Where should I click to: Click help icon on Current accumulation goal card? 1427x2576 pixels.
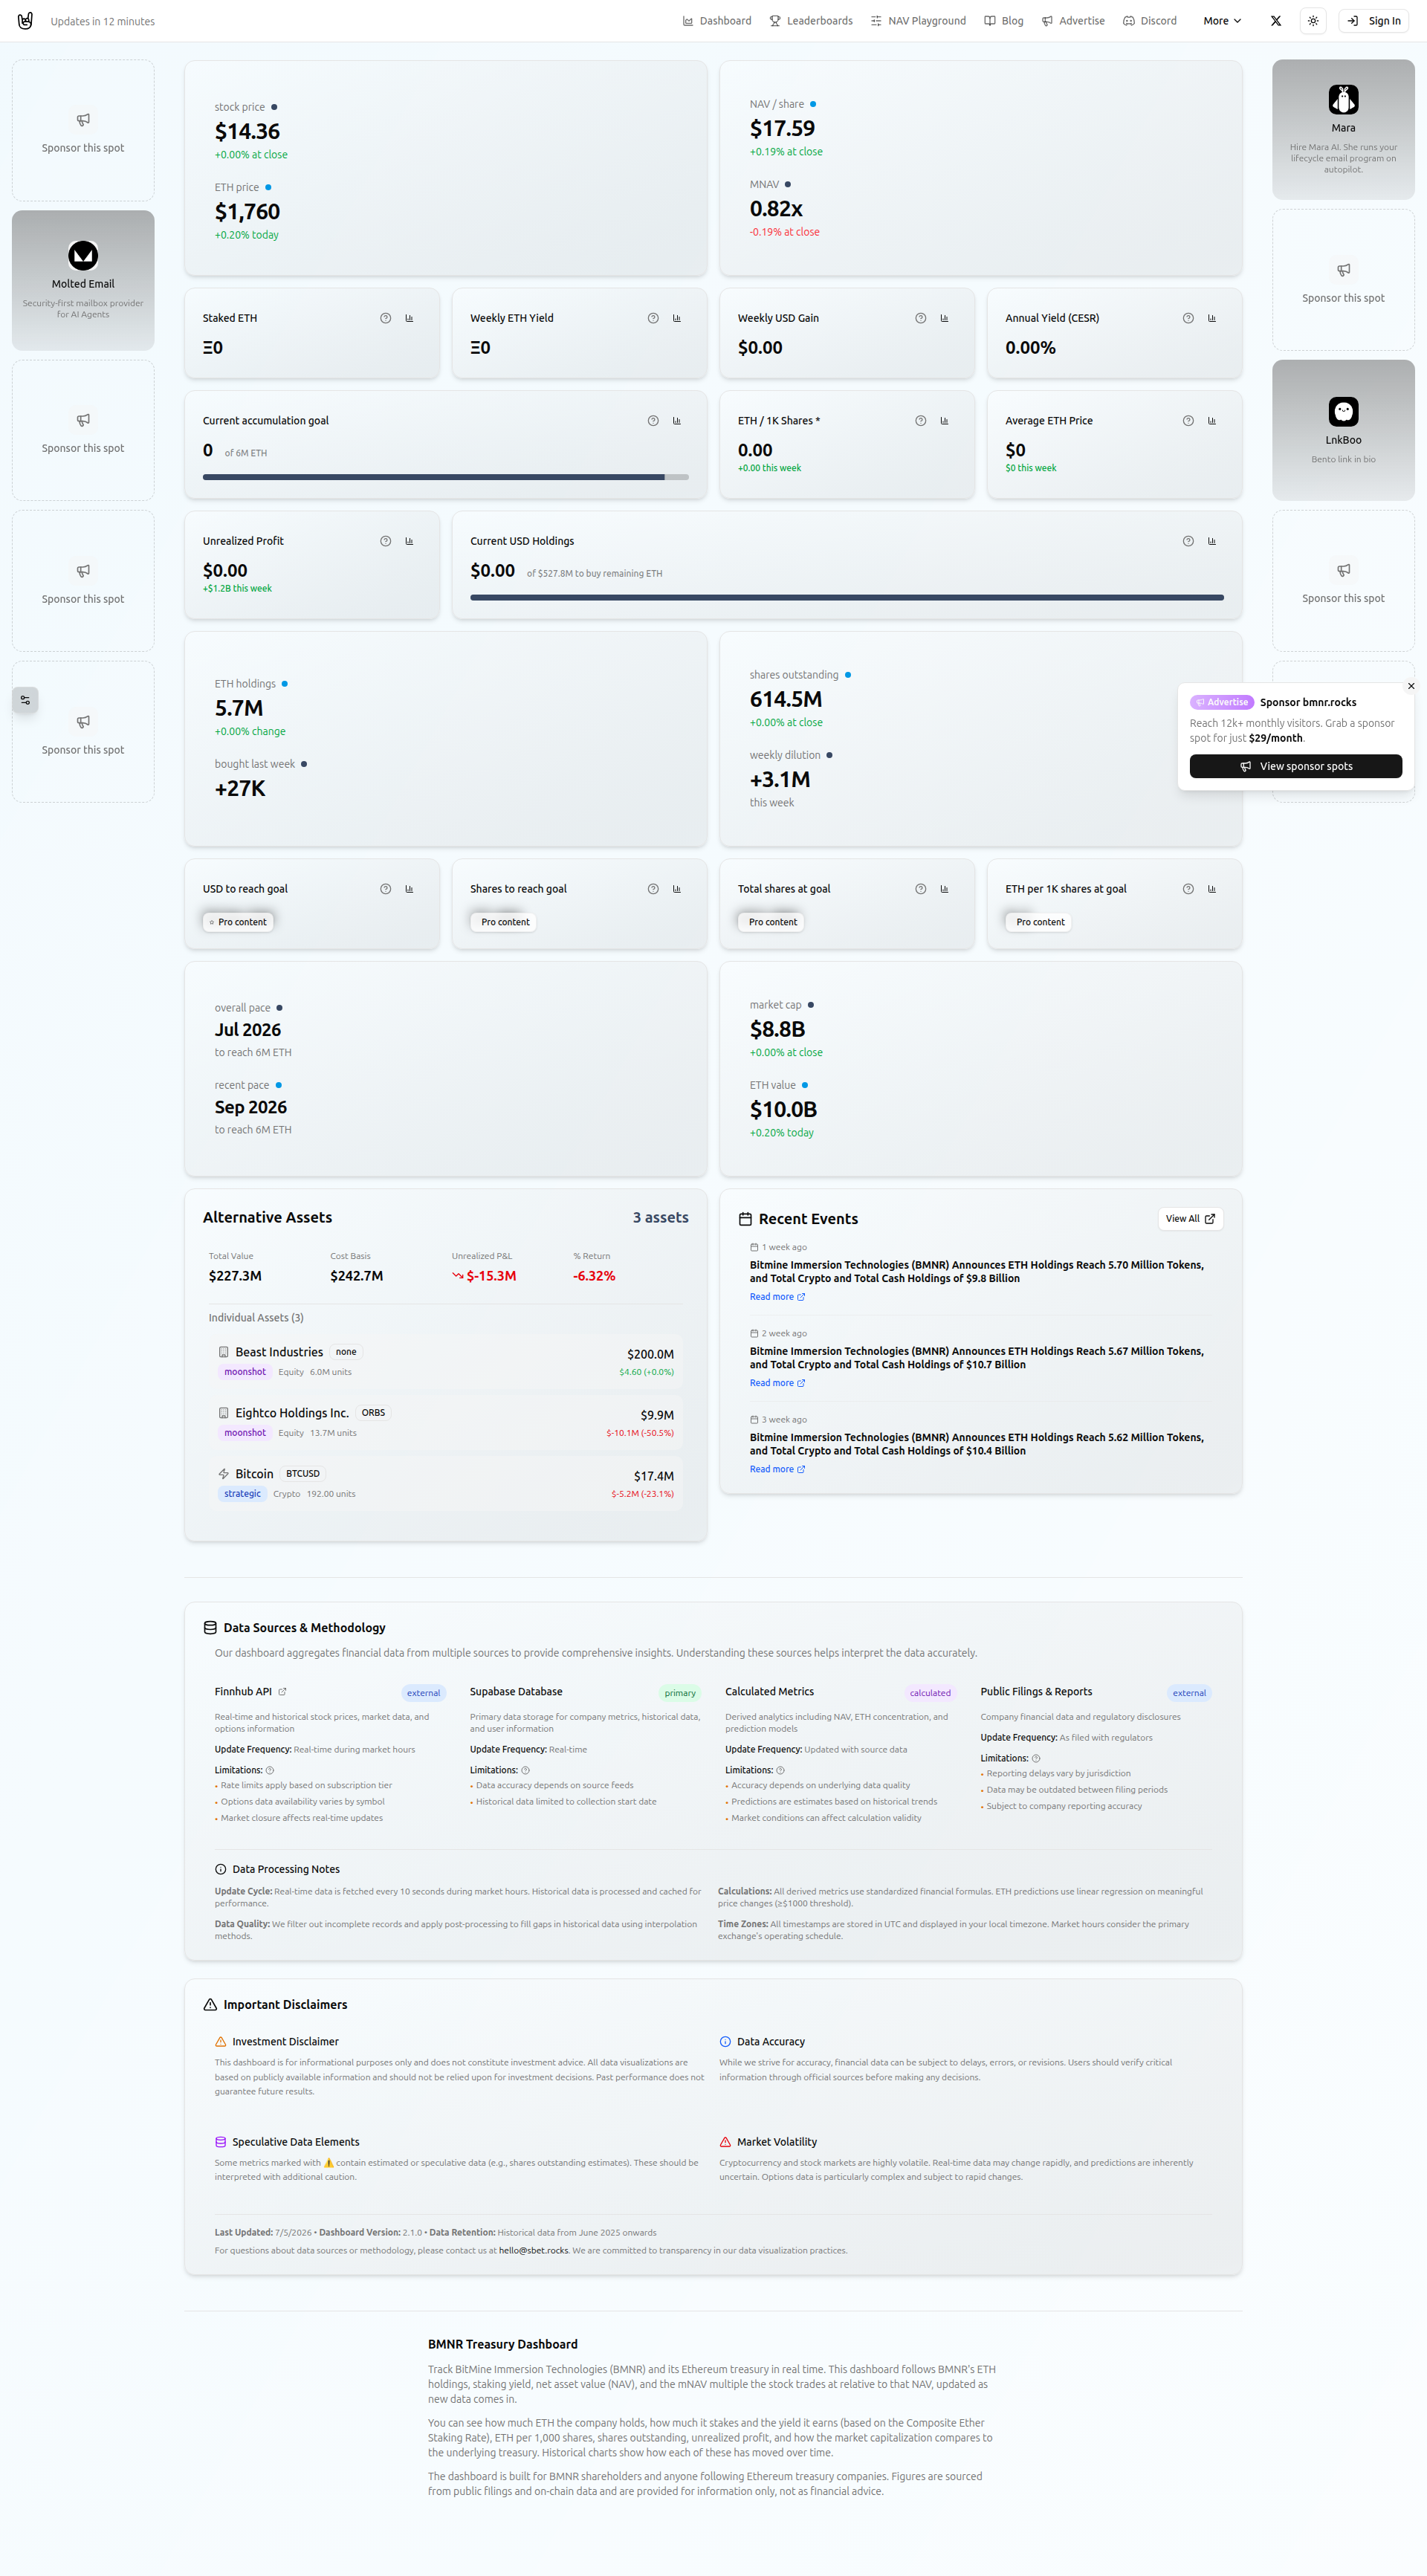pyautogui.click(x=653, y=421)
